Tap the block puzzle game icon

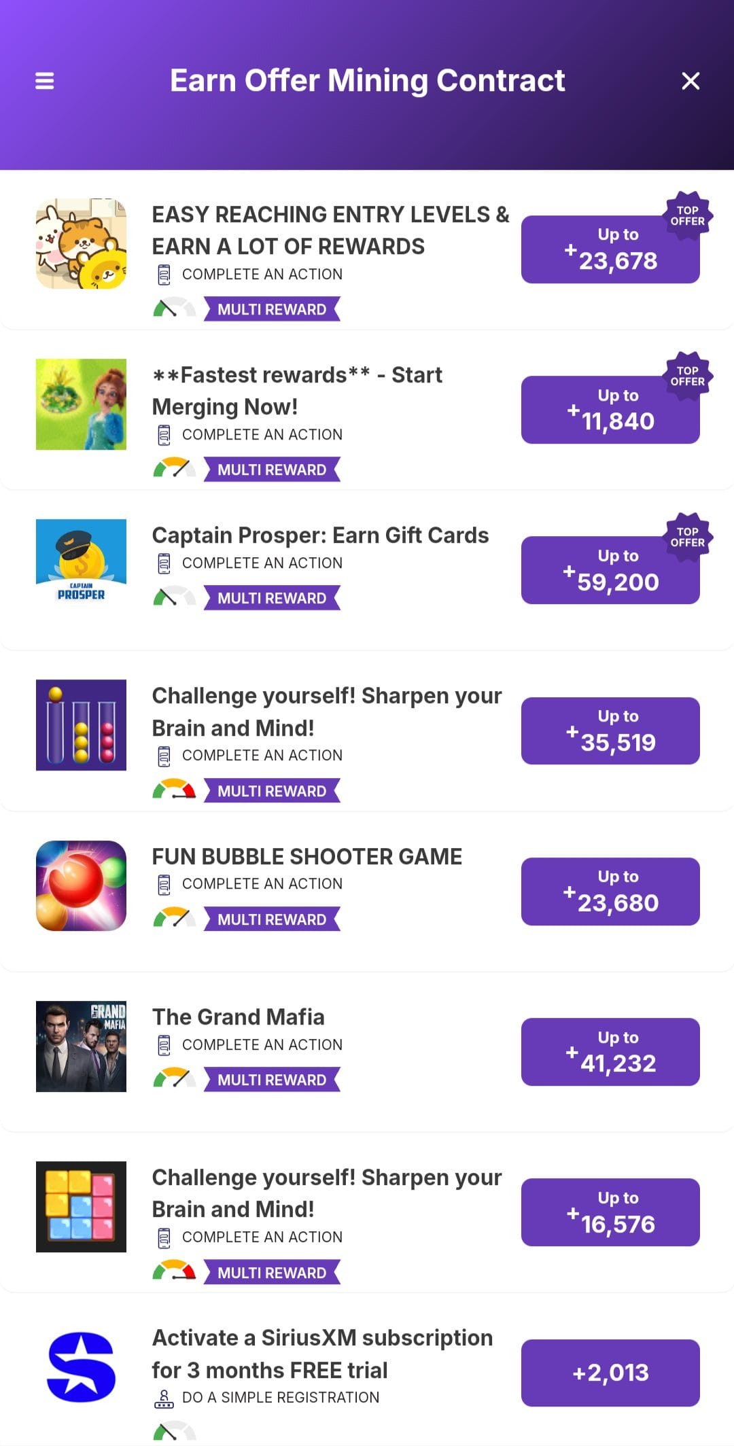tap(81, 1207)
